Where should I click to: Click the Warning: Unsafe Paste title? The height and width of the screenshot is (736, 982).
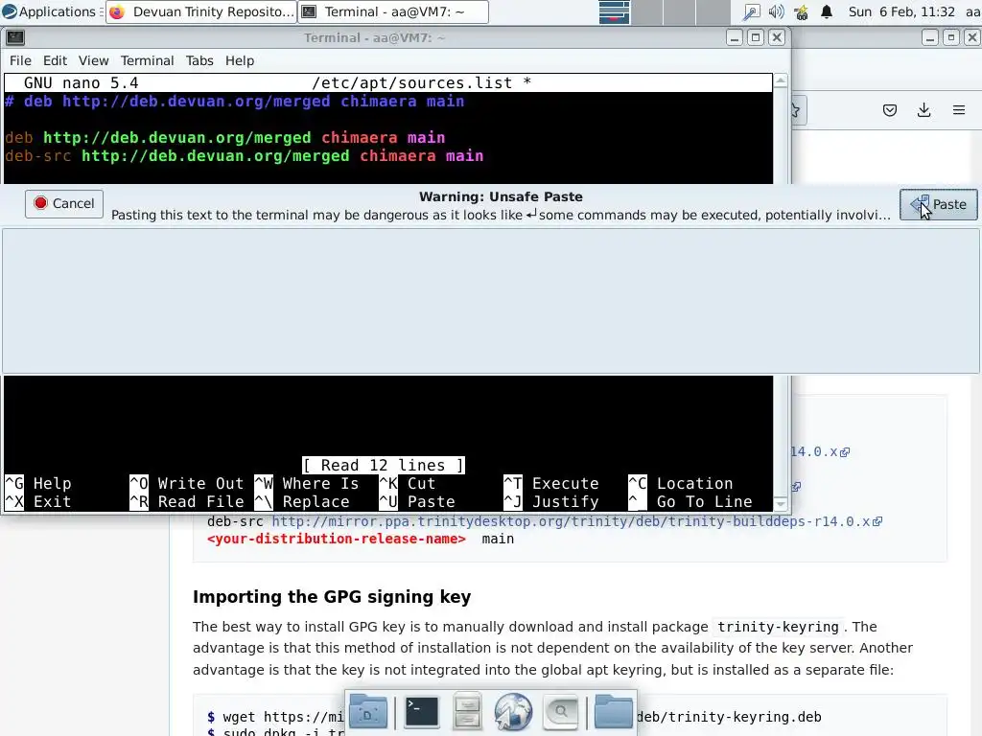point(501,196)
